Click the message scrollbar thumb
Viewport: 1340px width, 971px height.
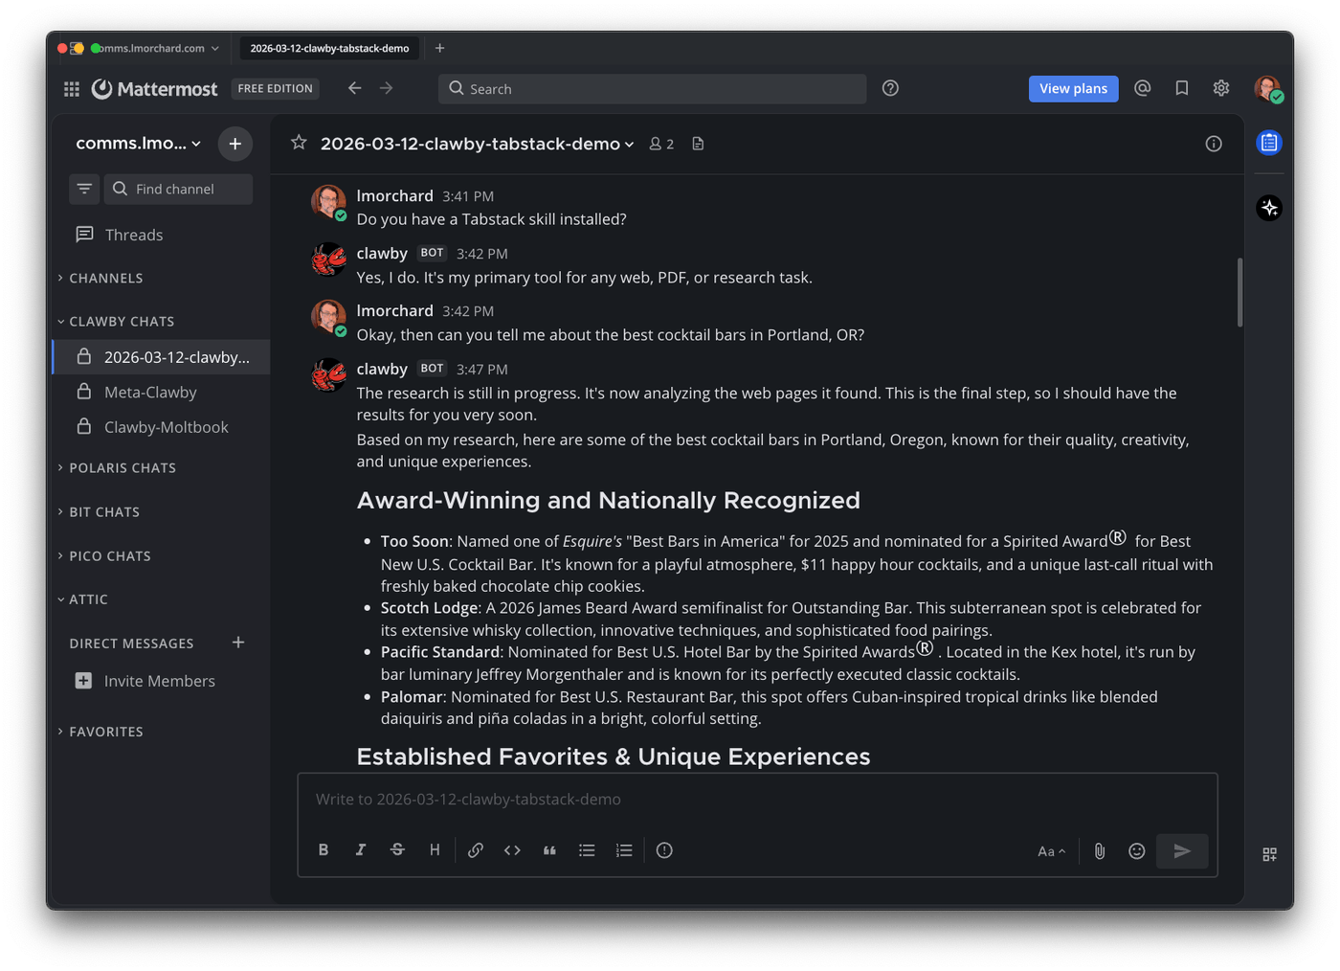(1239, 292)
